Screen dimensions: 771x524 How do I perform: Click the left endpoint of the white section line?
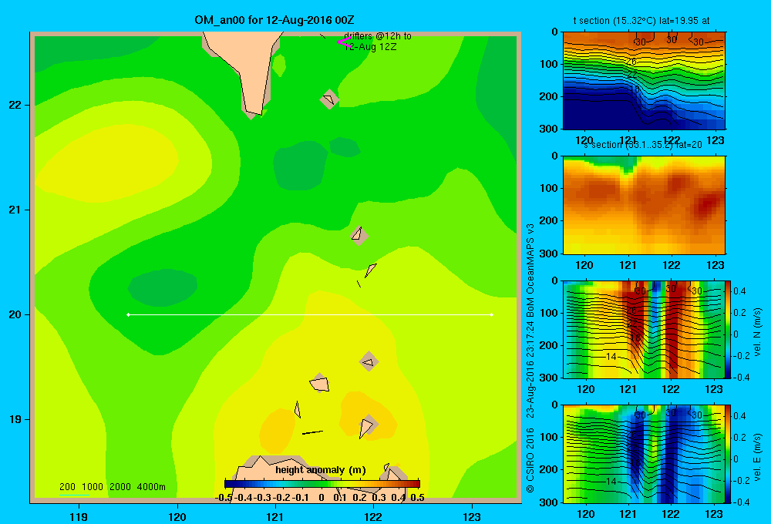(128, 314)
